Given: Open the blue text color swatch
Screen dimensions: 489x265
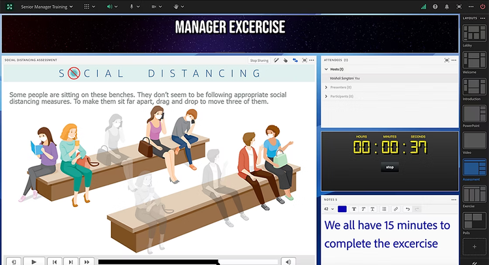Looking at the screenshot, I should click(342, 209).
